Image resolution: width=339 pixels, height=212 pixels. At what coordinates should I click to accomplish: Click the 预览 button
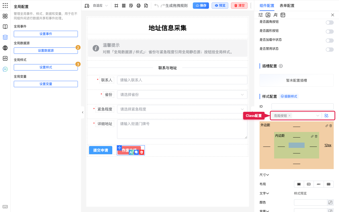220,6
